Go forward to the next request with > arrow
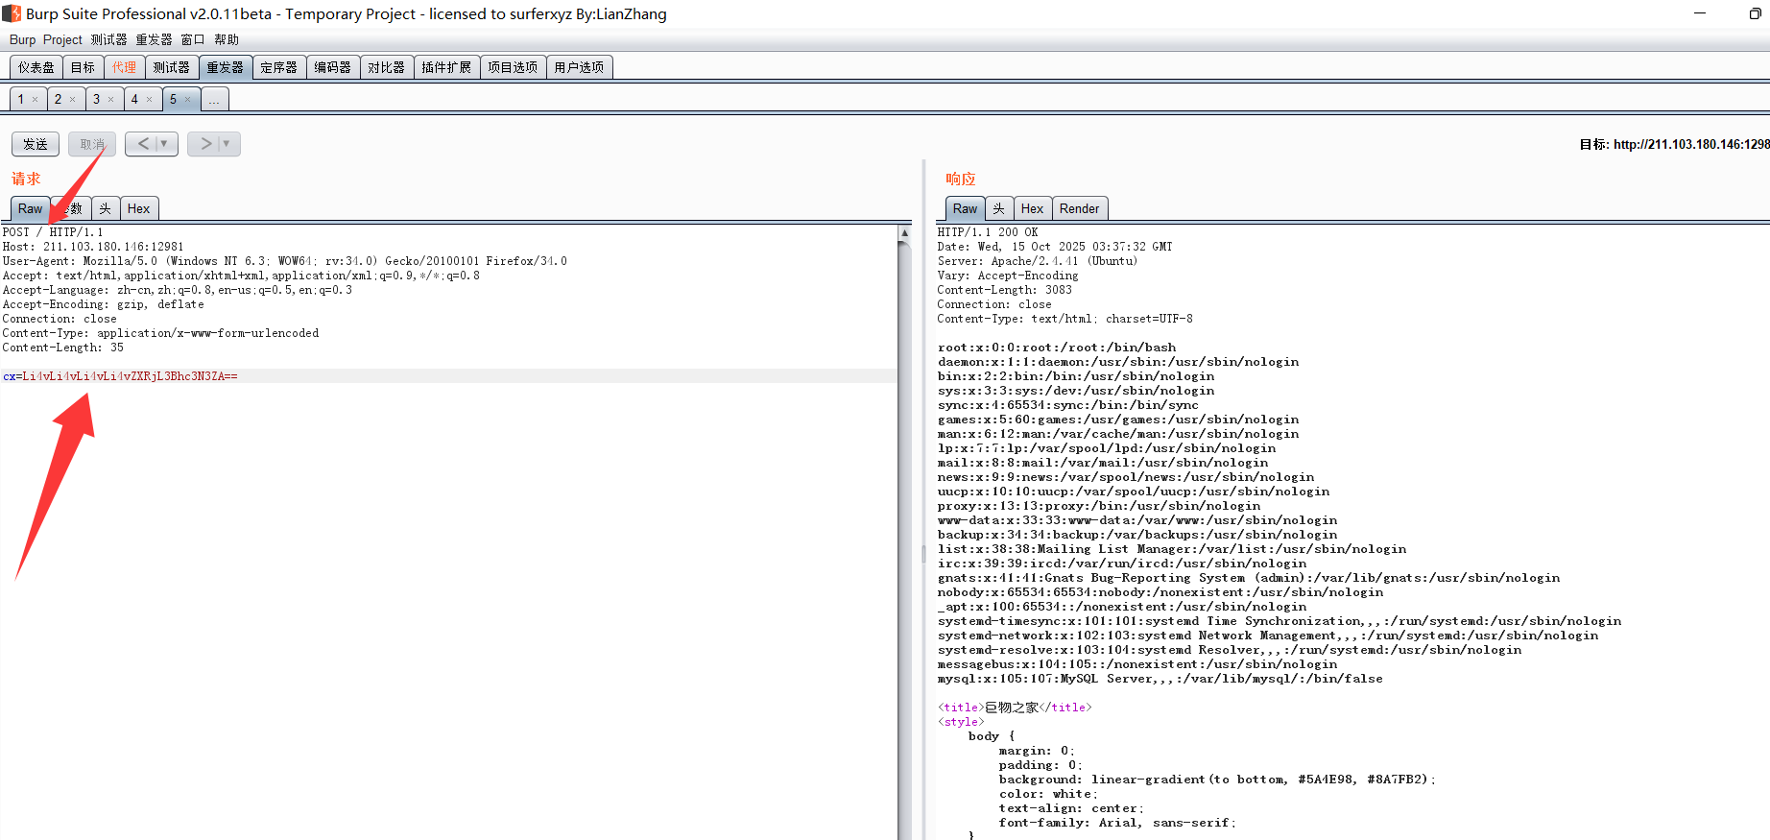1770x840 pixels. (x=205, y=144)
